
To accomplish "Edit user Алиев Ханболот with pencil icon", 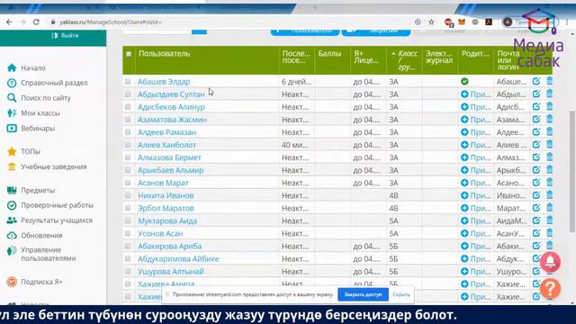I will 536,145.
